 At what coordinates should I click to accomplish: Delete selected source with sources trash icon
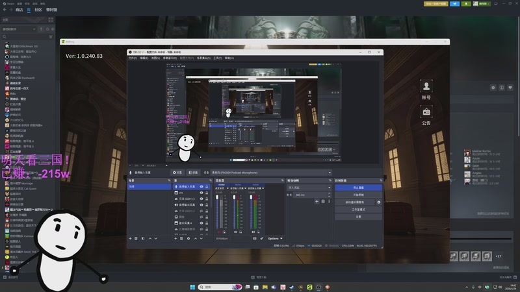pos(181,238)
